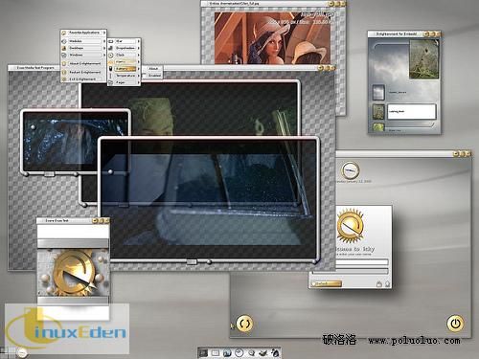Click the Temperature module icon in the submenu
The width and height of the screenshot is (479, 359).
111,76
